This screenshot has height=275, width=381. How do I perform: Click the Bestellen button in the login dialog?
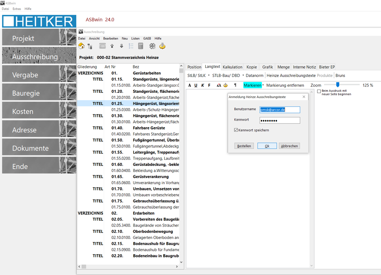[244, 146]
